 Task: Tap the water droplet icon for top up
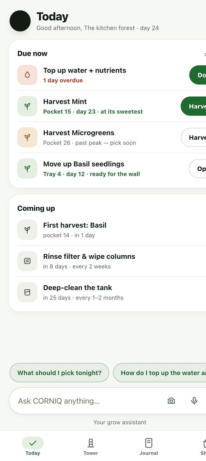(27, 75)
